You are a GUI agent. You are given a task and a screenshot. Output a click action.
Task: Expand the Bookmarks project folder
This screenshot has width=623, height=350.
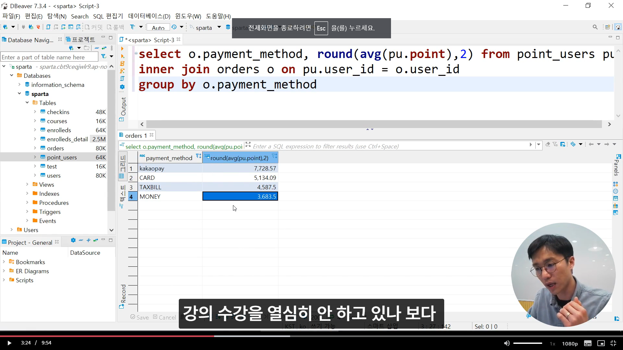(4, 262)
